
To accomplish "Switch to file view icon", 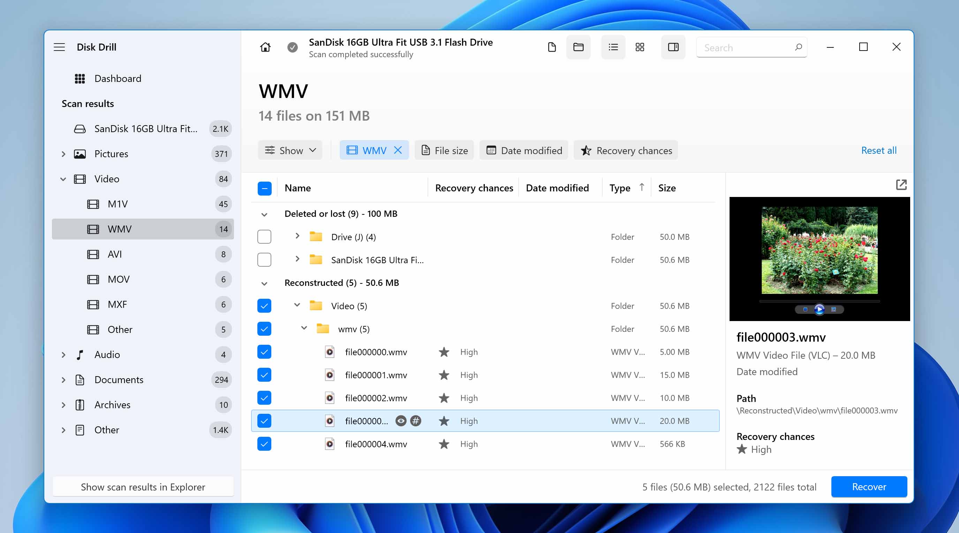I will click(x=552, y=47).
